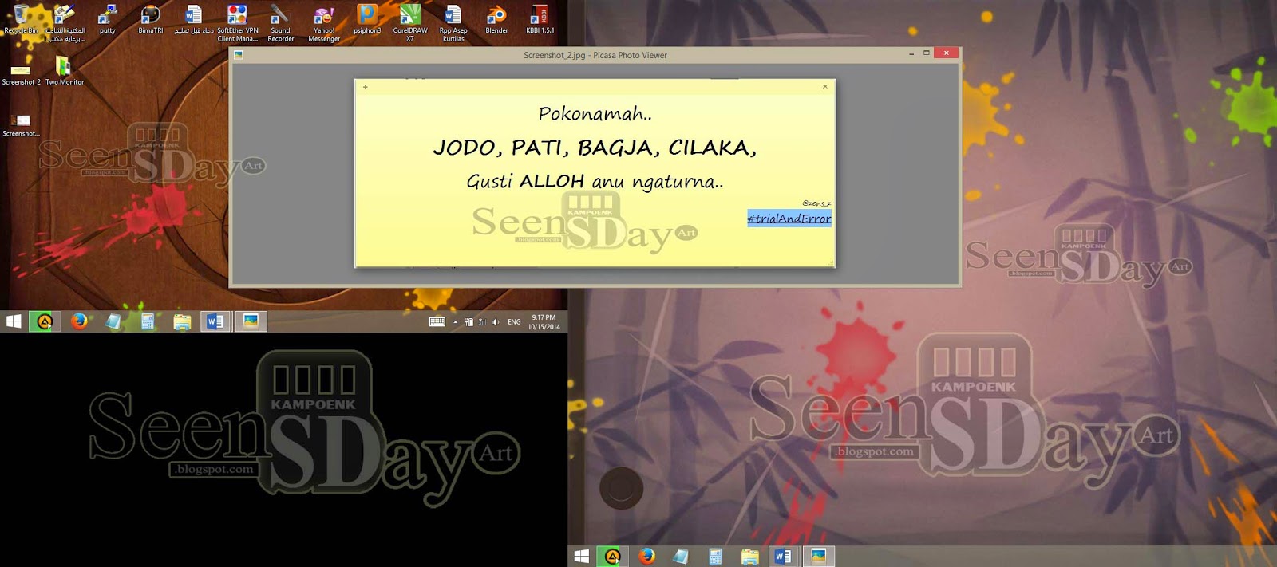Viewport: 1277px width, 567px height.
Task: Open Calculator on the taskbar without a clock
Action: [715, 556]
